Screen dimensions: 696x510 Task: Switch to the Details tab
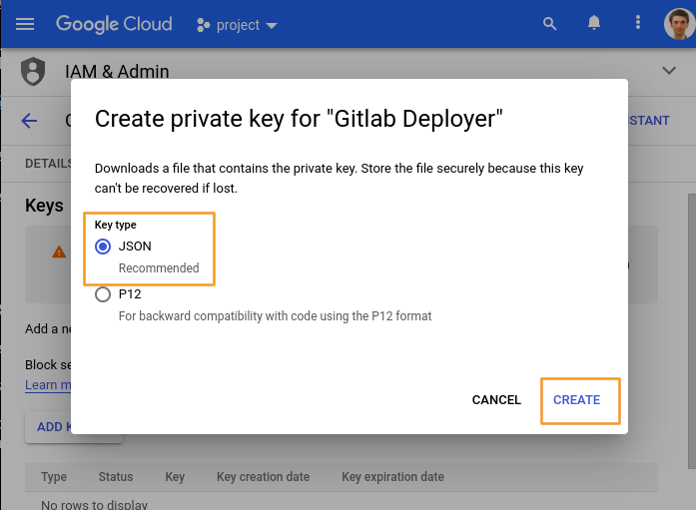click(x=47, y=164)
